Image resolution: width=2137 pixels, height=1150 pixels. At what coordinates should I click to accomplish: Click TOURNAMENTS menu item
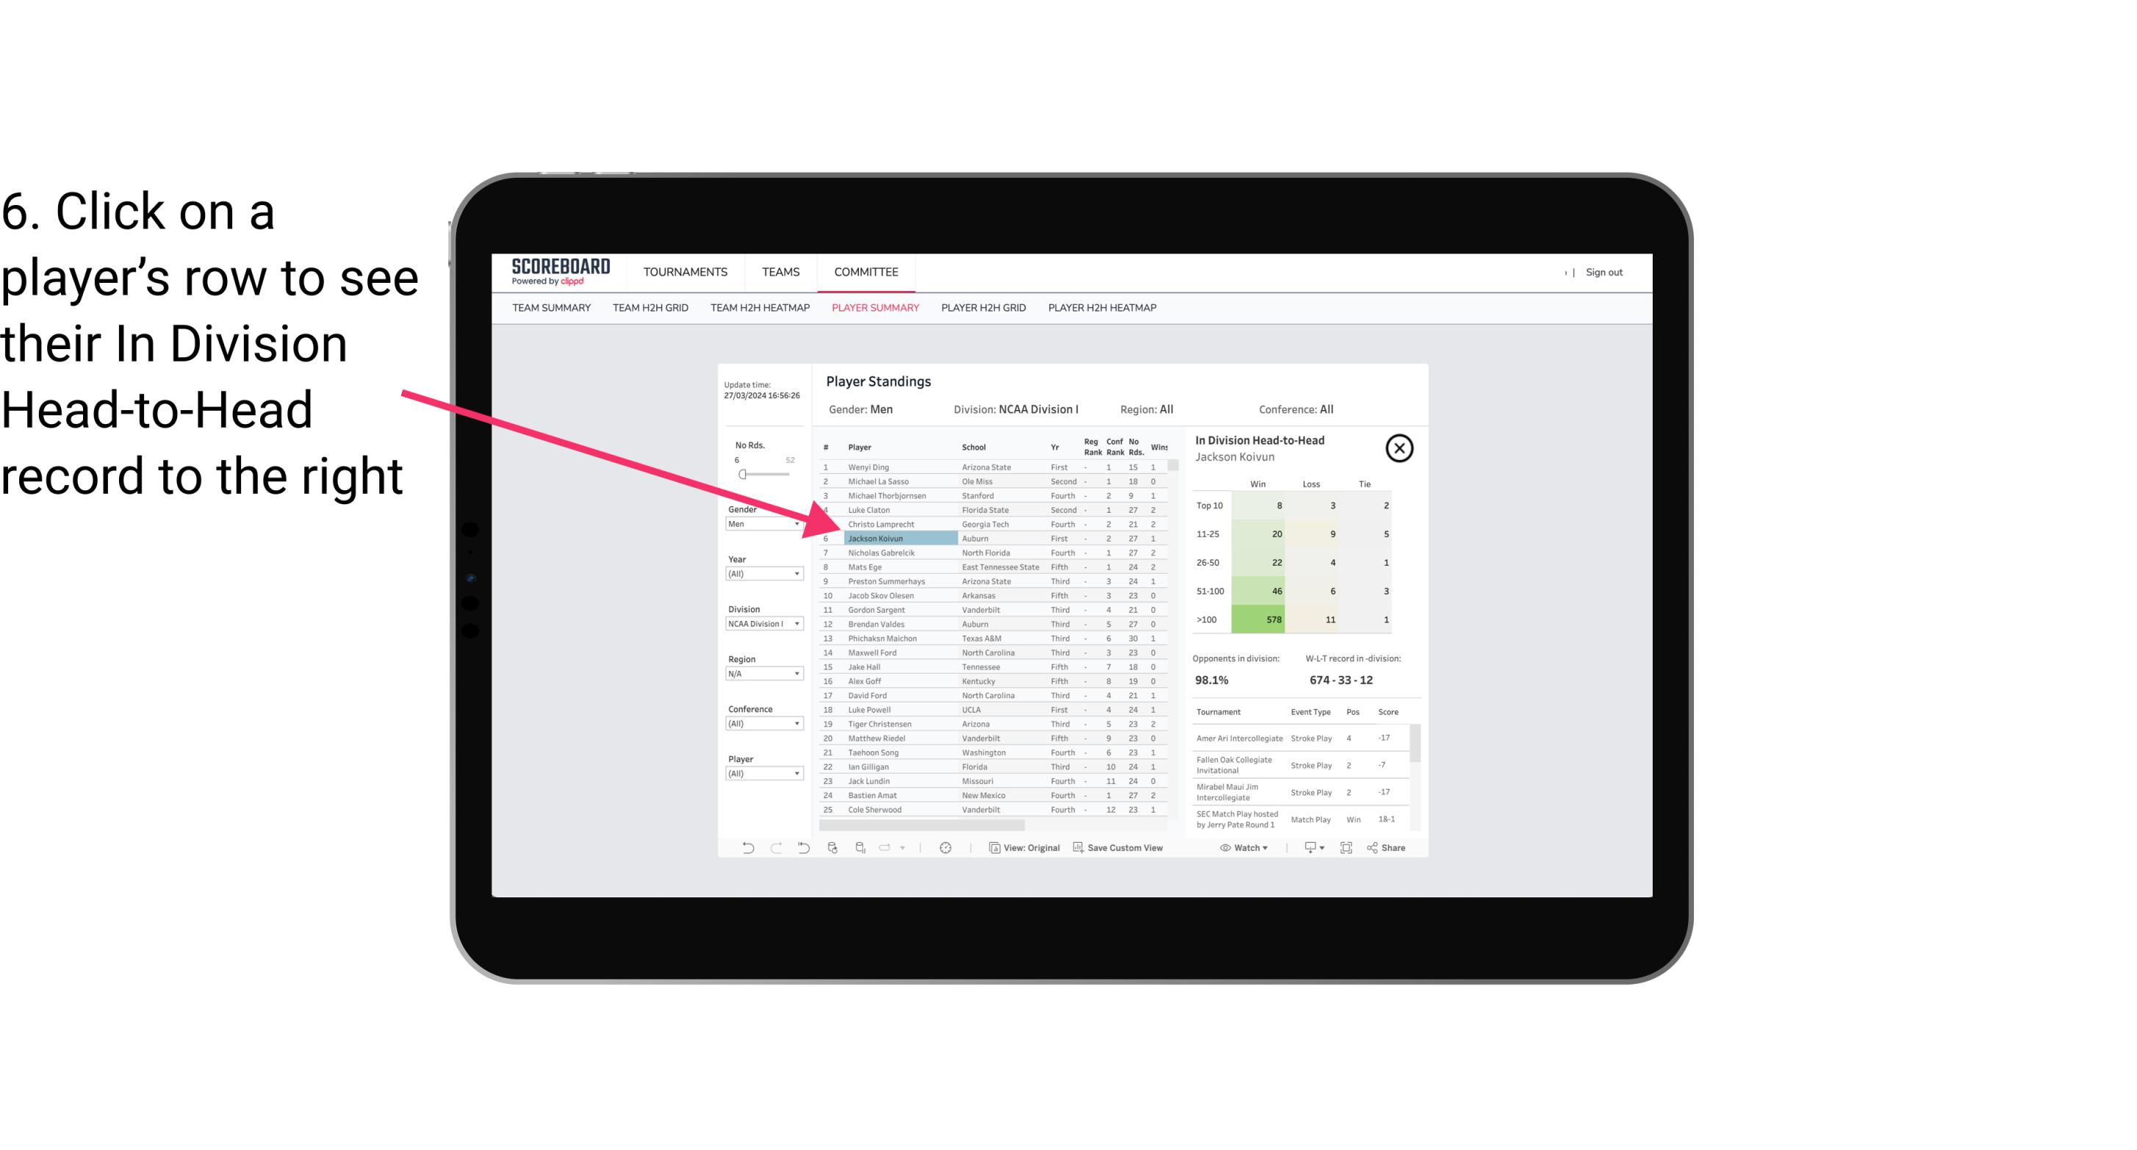(x=686, y=272)
